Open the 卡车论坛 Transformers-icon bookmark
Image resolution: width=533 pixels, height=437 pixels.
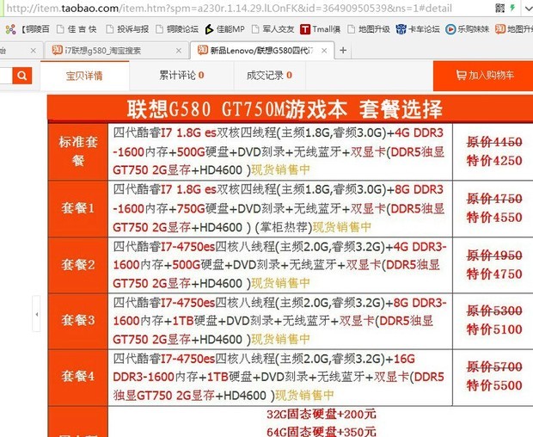coord(418,29)
